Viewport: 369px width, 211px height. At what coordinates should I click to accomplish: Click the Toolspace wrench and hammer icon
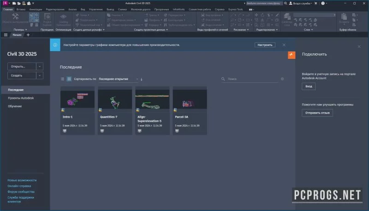coord(15,17)
